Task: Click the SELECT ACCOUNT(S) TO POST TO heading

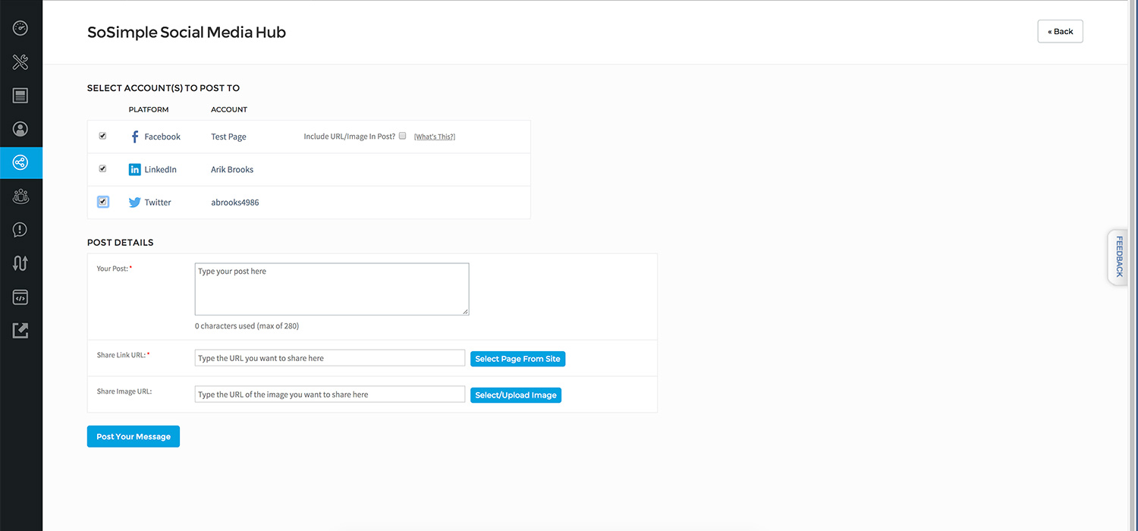Action: pyautogui.click(x=163, y=88)
